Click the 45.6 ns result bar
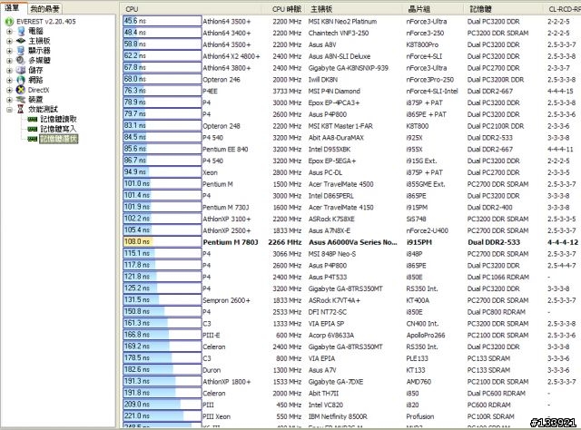The width and height of the screenshot is (581, 430). point(162,21)
